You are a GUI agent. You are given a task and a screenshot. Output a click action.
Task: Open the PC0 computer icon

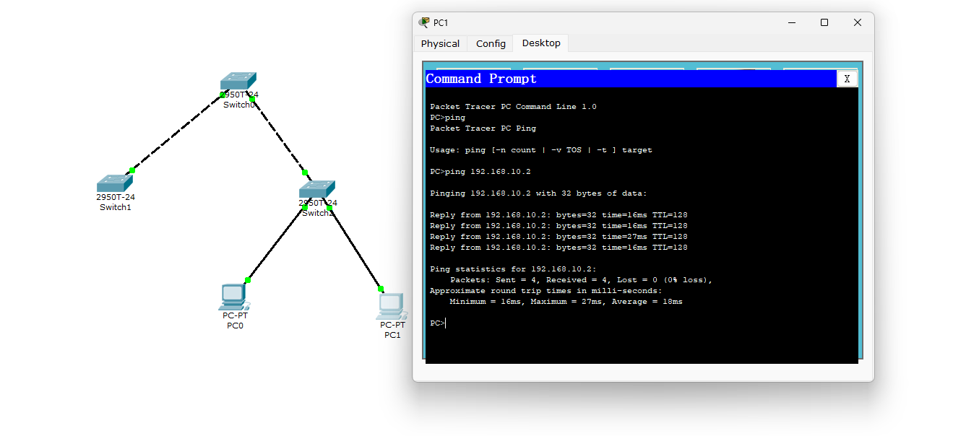[233, 297]
